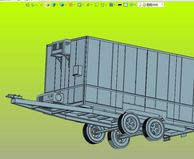Open the layer 0000 dropdown list
194x159 pixels.
click(x=162, y=4)
